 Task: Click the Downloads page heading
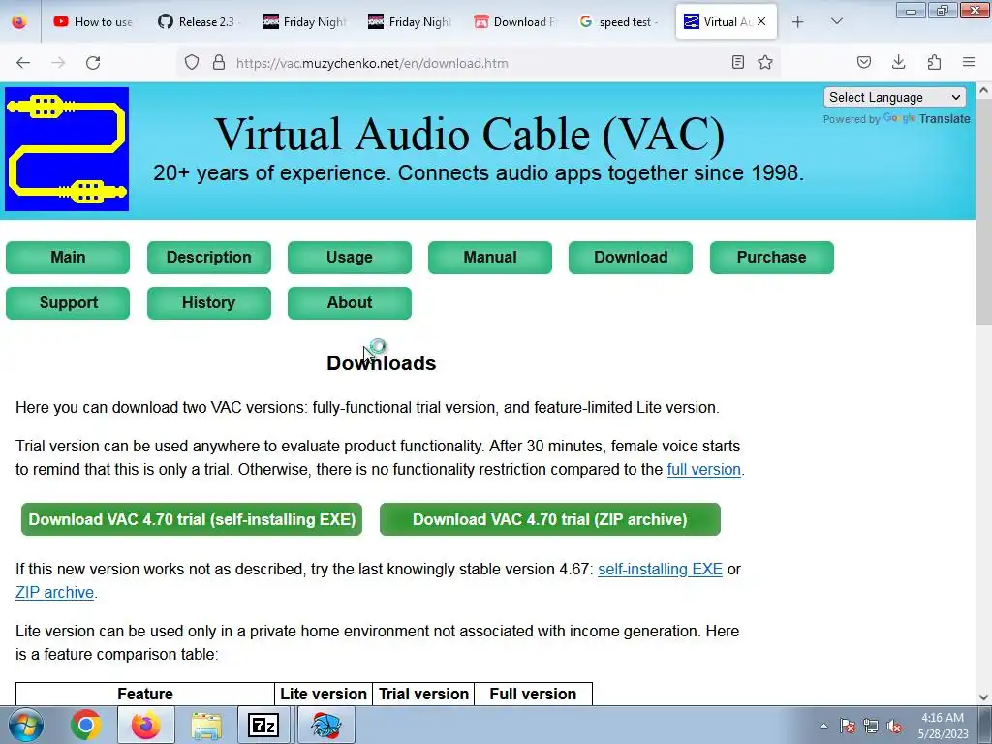point(382,363)
